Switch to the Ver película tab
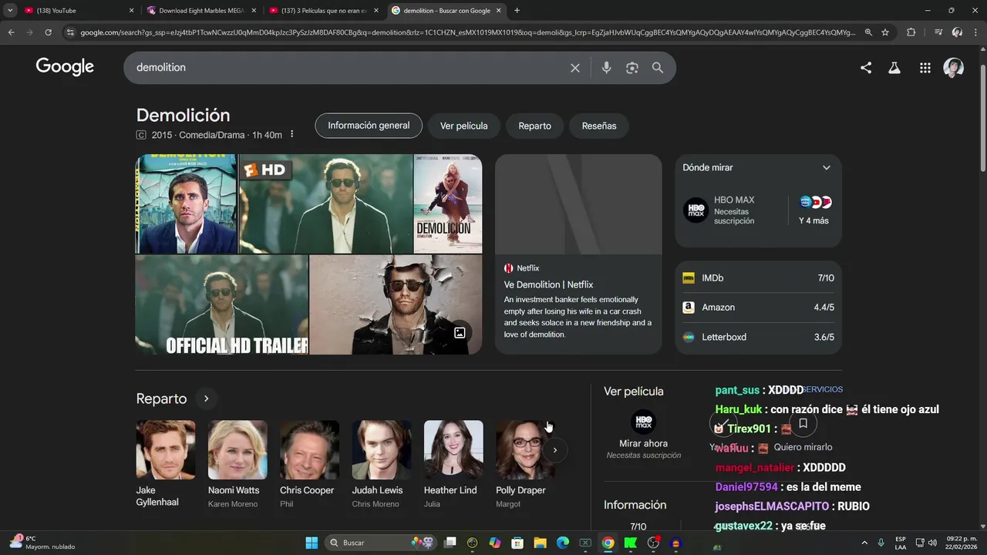Image resolution: width=987 pixels, height=555 pixels. pos(463,126)
